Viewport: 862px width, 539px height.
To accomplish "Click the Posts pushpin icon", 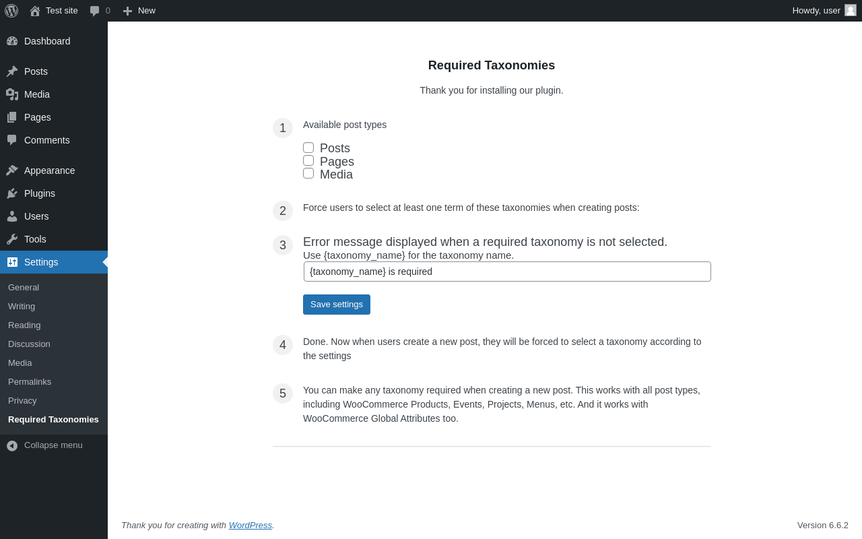I will 12,71.
